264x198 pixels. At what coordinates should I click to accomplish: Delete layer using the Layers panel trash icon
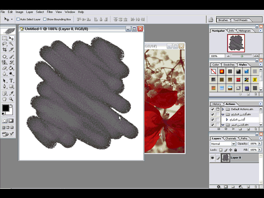256,187
